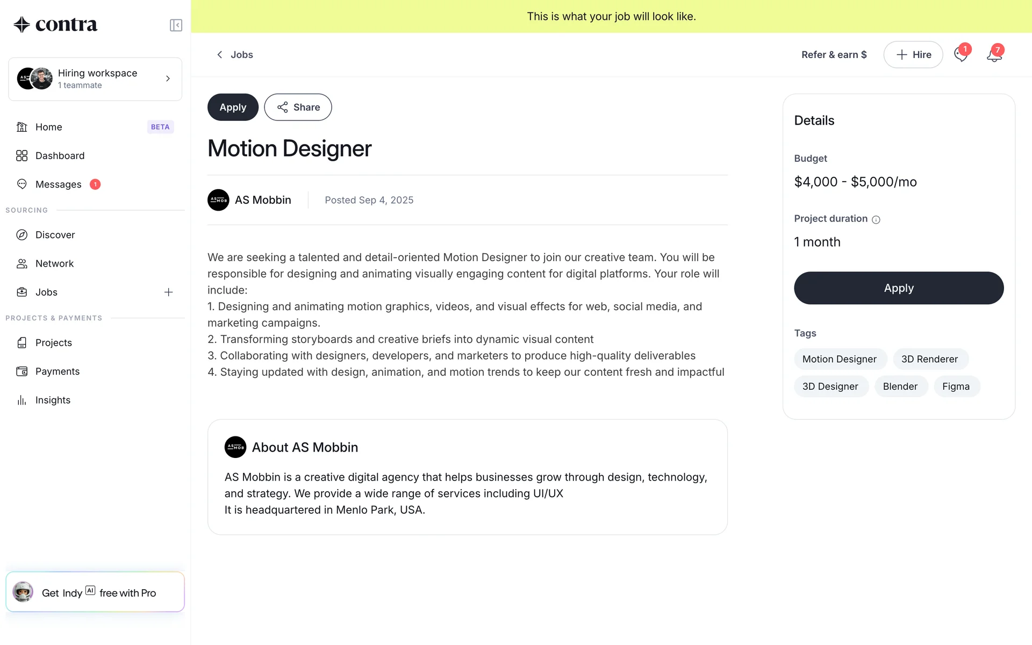Click the Get Indy free with Pro banner

click(99, 593)
